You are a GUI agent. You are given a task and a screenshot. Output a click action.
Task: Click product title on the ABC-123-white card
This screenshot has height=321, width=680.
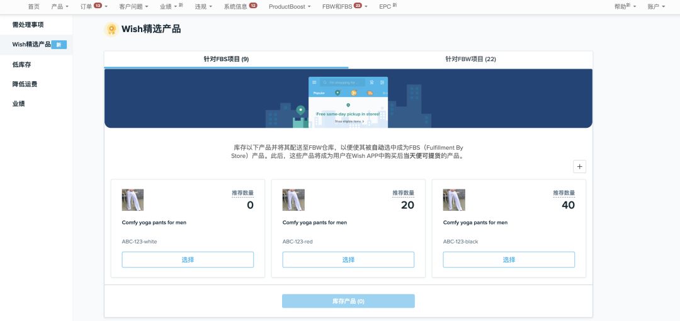pyautogui.click(x=154, y=223)
